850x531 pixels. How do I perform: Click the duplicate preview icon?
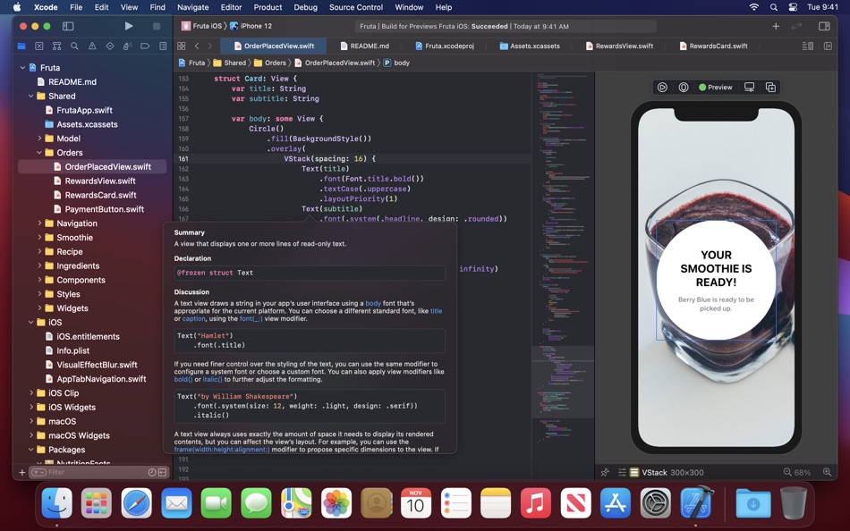coord(770,87)
